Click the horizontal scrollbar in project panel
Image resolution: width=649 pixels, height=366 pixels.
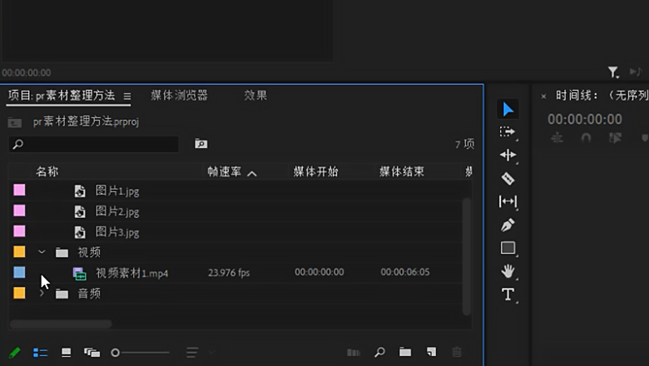click(x=61, y=324)
